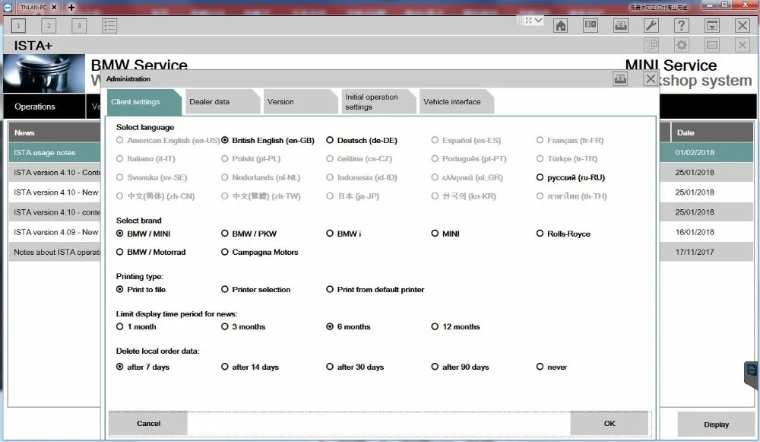Switch to the Dealer data tab
The image size is (760, 442).
pyautogui.click(x=222, y=102)
